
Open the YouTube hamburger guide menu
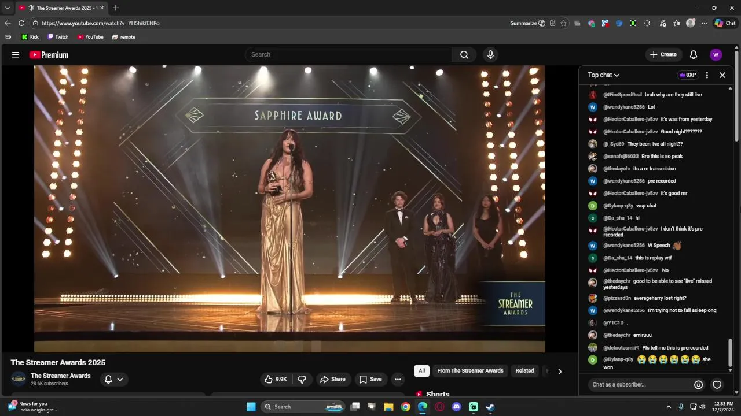pyautogui.click(x=16, y=55)
